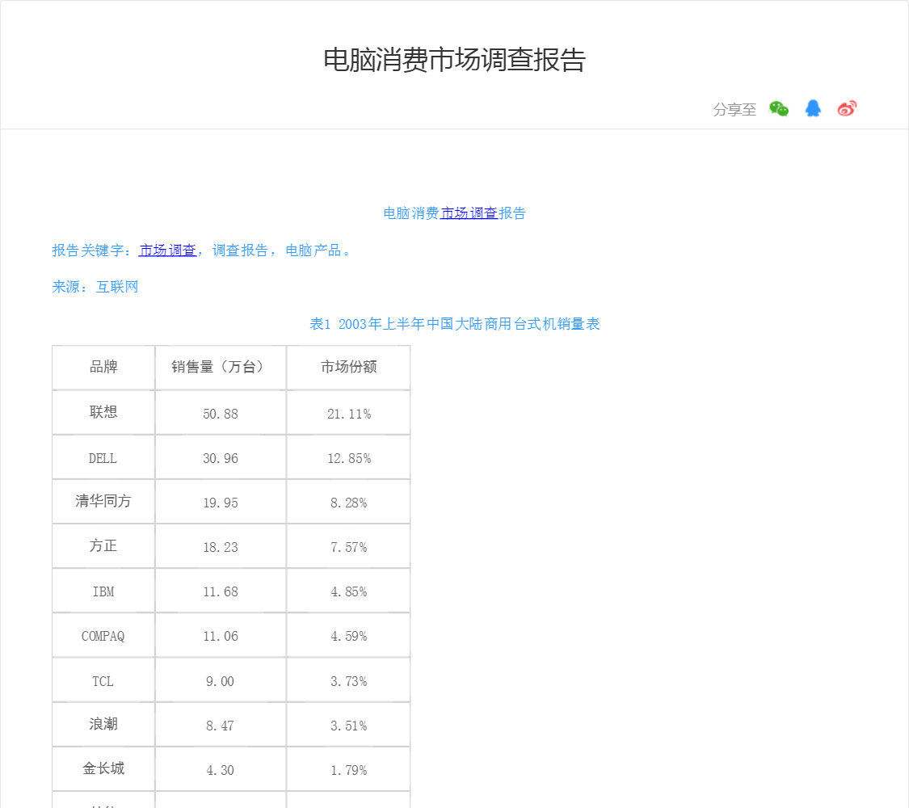Screen dimensions: 909x808
Task: Click the 品牌 column header
Action: (x=103, y=368)
